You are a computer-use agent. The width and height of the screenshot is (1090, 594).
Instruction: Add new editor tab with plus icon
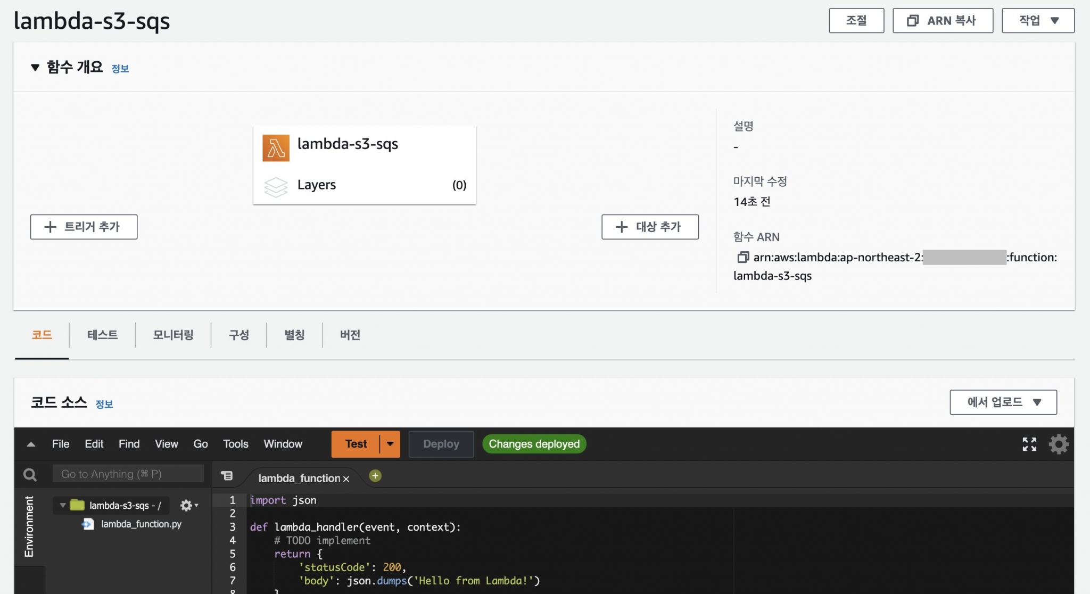375,476
